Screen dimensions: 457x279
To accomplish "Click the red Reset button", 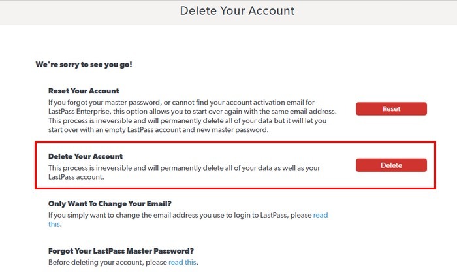I will [391, 108].
